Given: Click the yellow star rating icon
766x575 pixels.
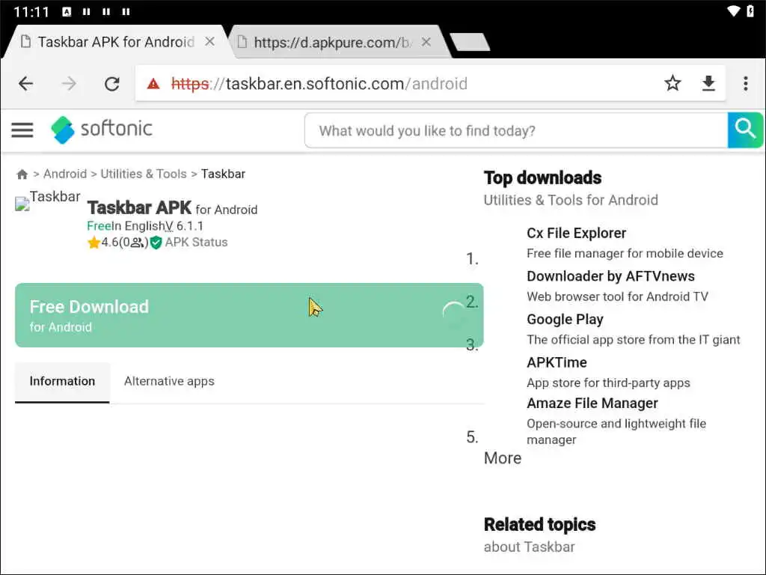Looking at the screenshot, I should click(94, 242).
